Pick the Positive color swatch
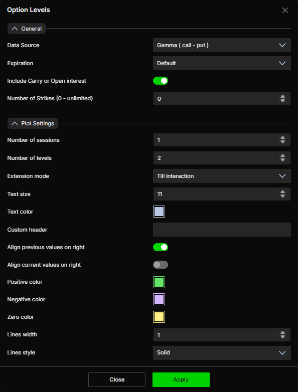This screenshot has width=298, height=392. pos(159,282)
